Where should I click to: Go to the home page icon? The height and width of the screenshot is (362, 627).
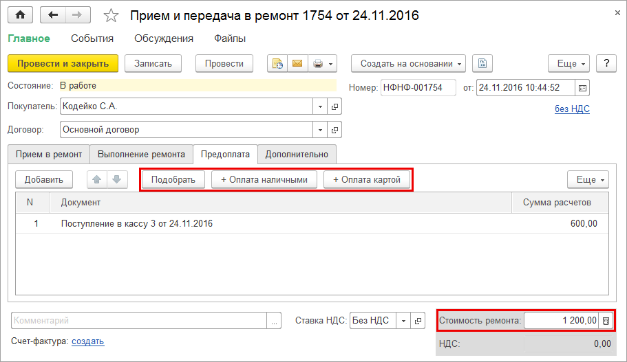click(x=20, y=15)
